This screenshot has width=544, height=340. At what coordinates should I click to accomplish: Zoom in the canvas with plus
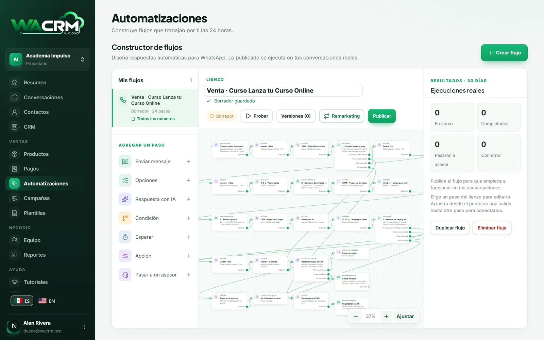tap(386, 316)
